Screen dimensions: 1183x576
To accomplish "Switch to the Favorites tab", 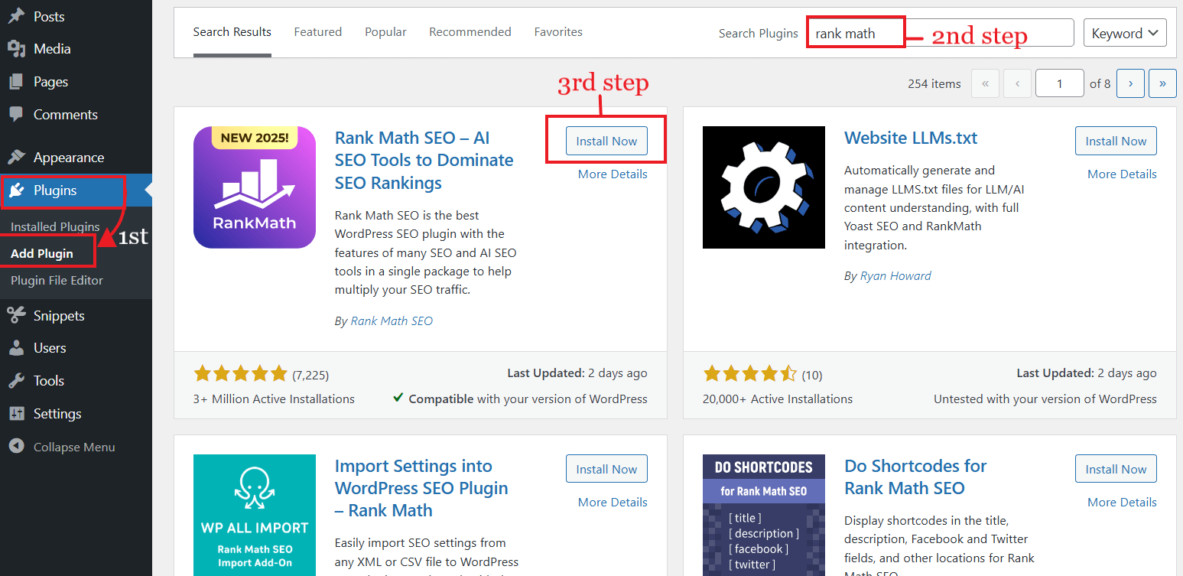I will tap(558, 32).
